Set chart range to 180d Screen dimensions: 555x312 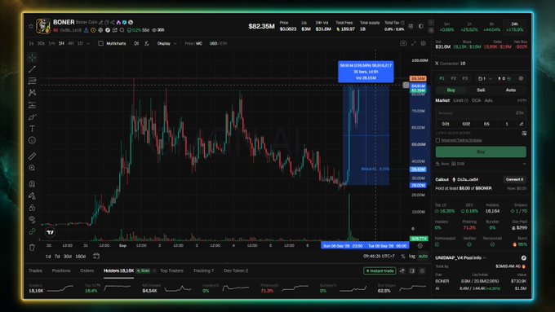click(80, 256)
